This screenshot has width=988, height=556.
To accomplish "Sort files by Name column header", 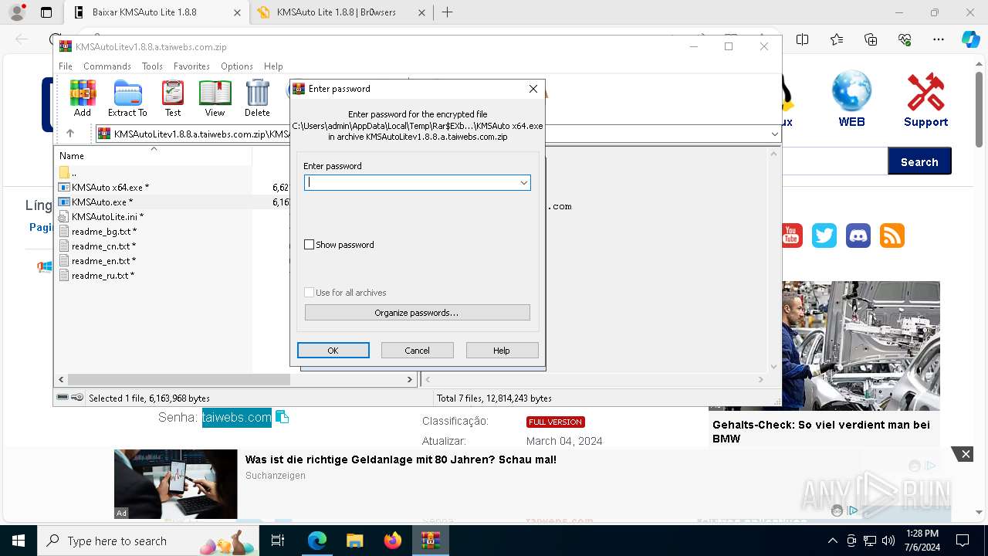I will click(153, 155).
